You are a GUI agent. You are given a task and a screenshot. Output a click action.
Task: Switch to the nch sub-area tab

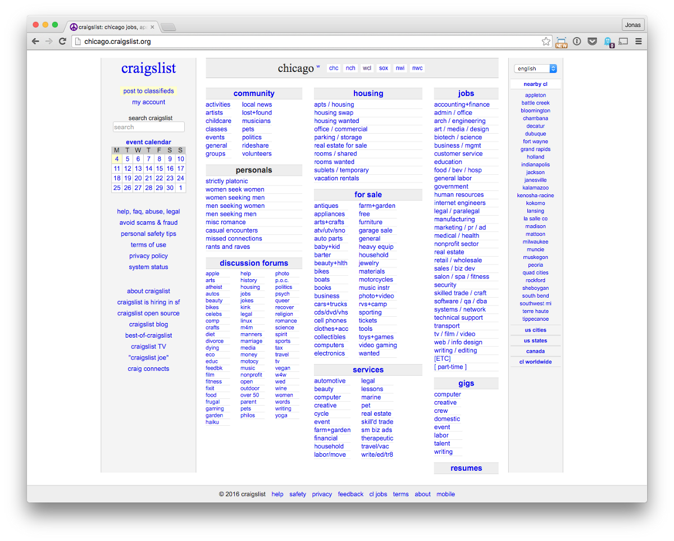coord(350,69)
